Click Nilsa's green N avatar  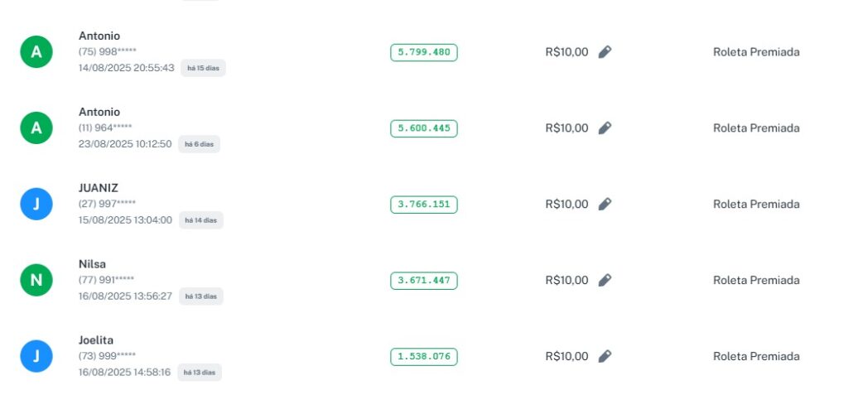[36, 281]
